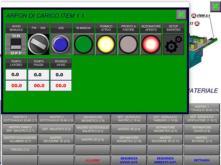The width and height of the screenshot is (221, 165).
Task: Close the Arpon di Carico popup
Action: click(x=181, y=15)
